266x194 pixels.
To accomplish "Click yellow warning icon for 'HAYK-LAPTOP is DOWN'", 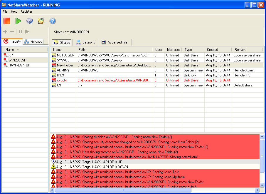I will point(53,167).
